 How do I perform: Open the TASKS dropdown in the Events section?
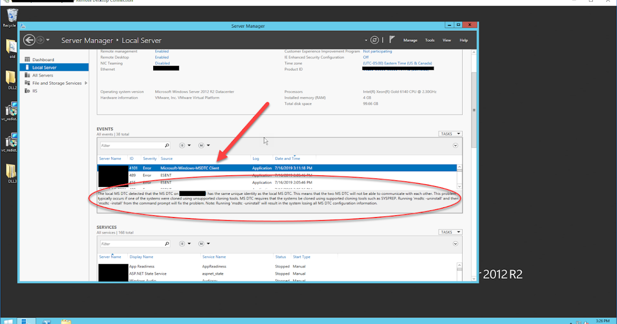pos(449,133)
